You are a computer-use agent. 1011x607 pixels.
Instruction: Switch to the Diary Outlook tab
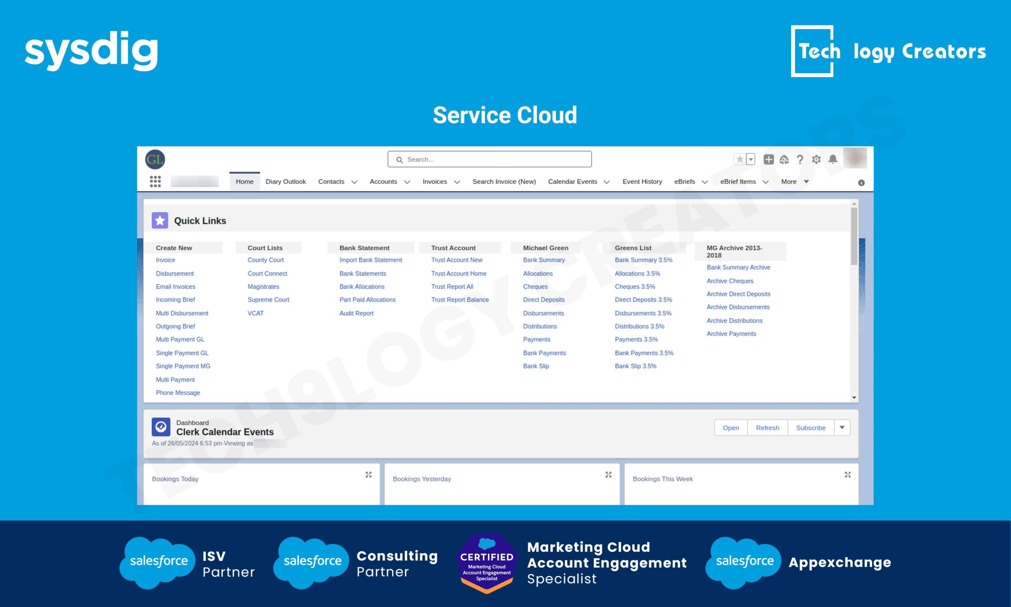[x=285, y=182]
